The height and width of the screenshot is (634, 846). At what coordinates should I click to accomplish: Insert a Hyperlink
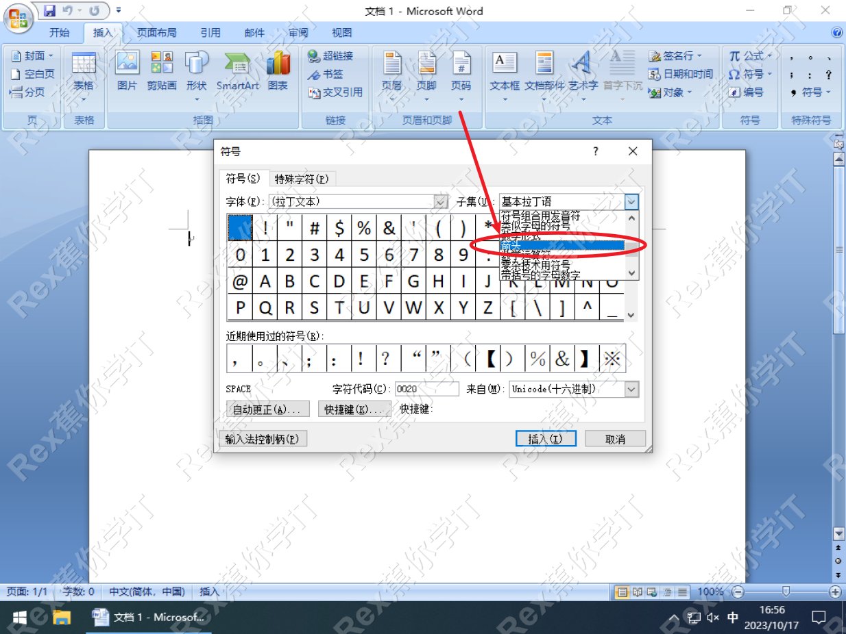(x=334, y=55)
